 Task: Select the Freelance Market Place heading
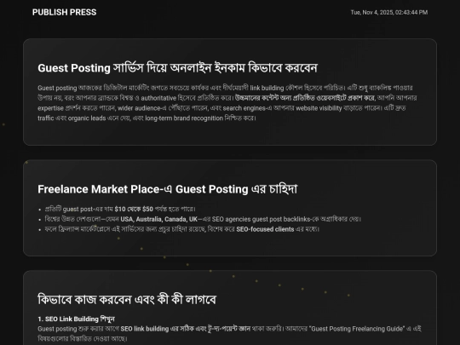tap(168, 189)
